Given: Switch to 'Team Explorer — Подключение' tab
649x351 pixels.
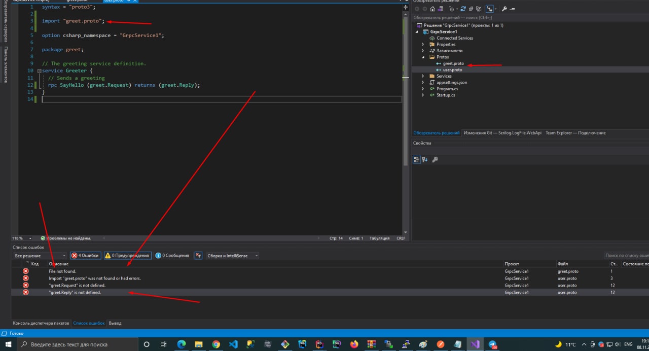Looking at the screenshot, I should click(x=575, y=133).
